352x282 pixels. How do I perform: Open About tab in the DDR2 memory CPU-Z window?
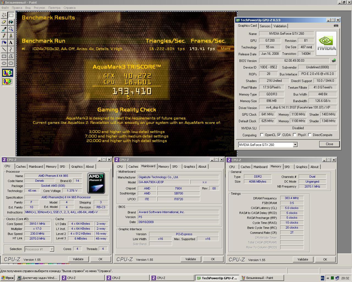coord(314,167)
